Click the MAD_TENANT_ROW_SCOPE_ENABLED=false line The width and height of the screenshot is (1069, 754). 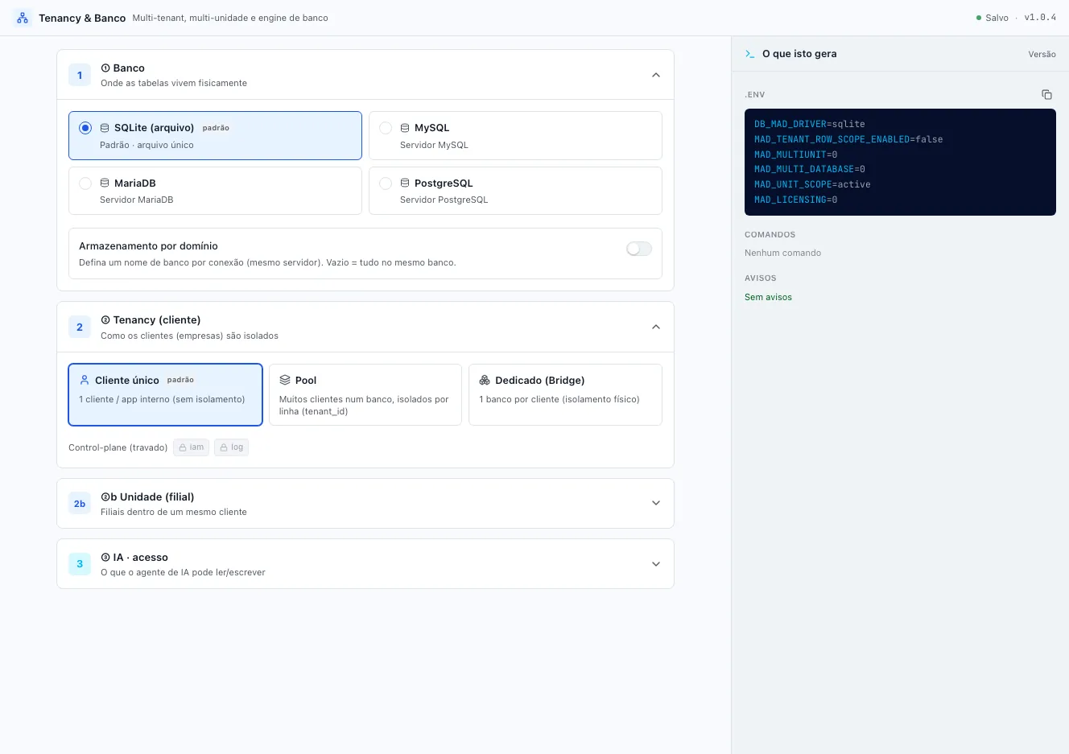tap(848, 139)
